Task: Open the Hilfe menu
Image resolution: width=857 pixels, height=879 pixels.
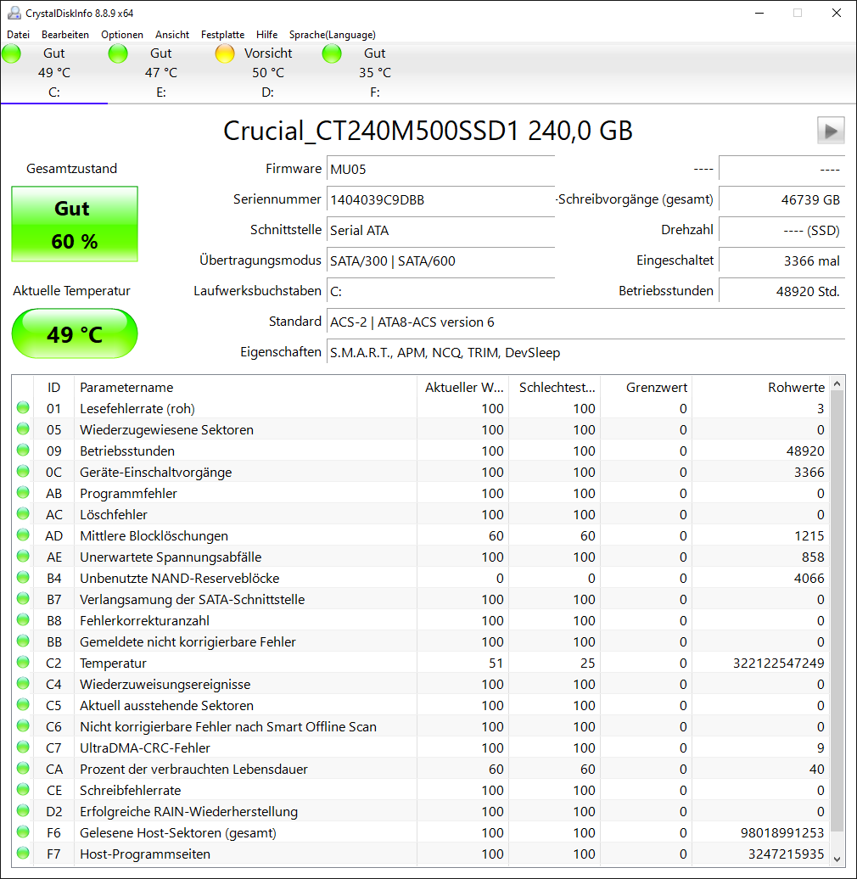Action: [x=266, y=35]
